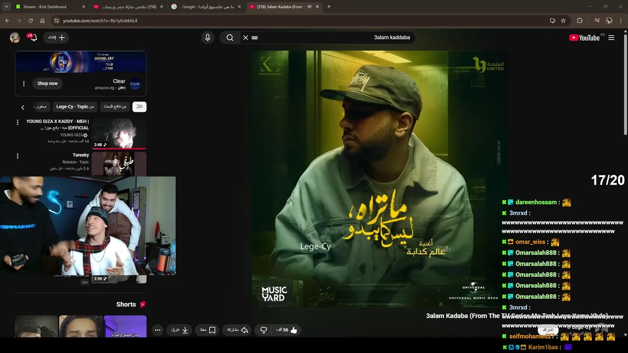View site information icon in address bar
The width and height of the screenshot is (628, 353).
[56, 21]
